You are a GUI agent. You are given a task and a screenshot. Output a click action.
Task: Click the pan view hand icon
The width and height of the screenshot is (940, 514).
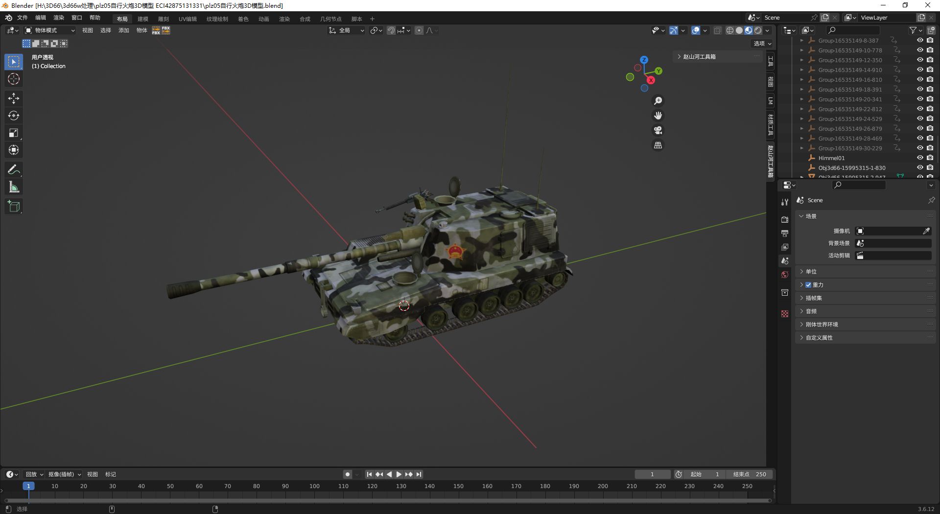(x=658, y=116)
